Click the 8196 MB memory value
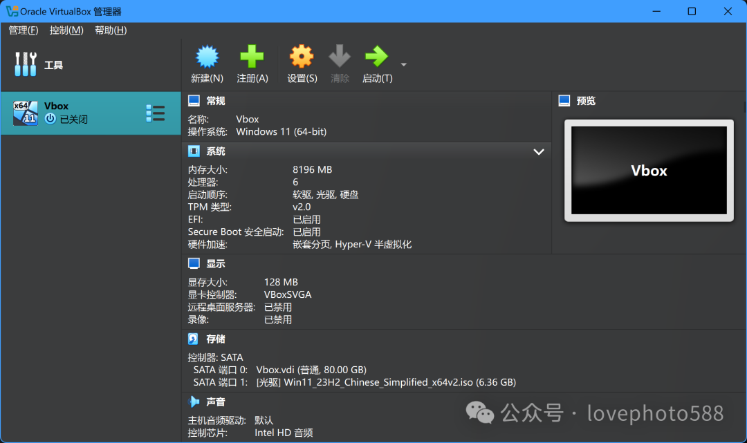This screenshot has height=443, width=747. (x=312, y=169)
